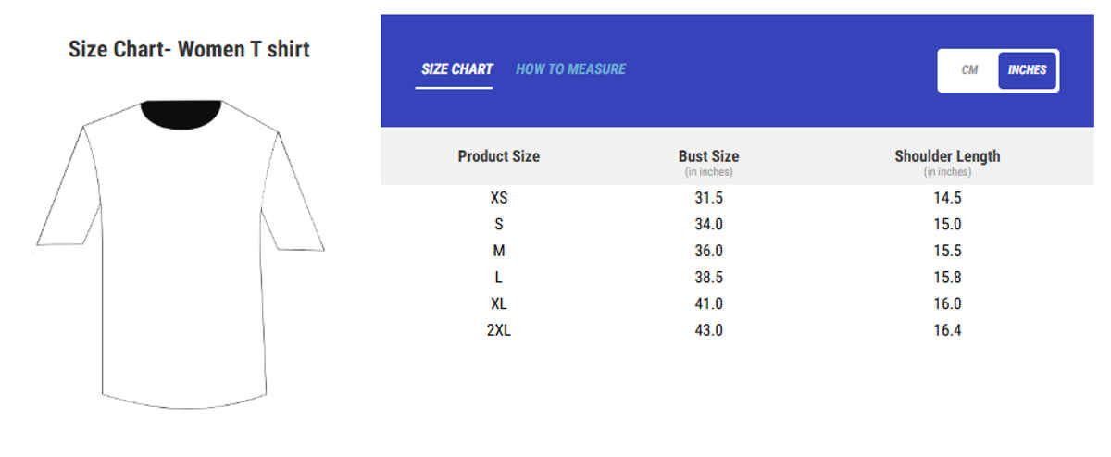Click the women's T-shirt illustration
The image size is (1111, 457).
pos(181,278)
